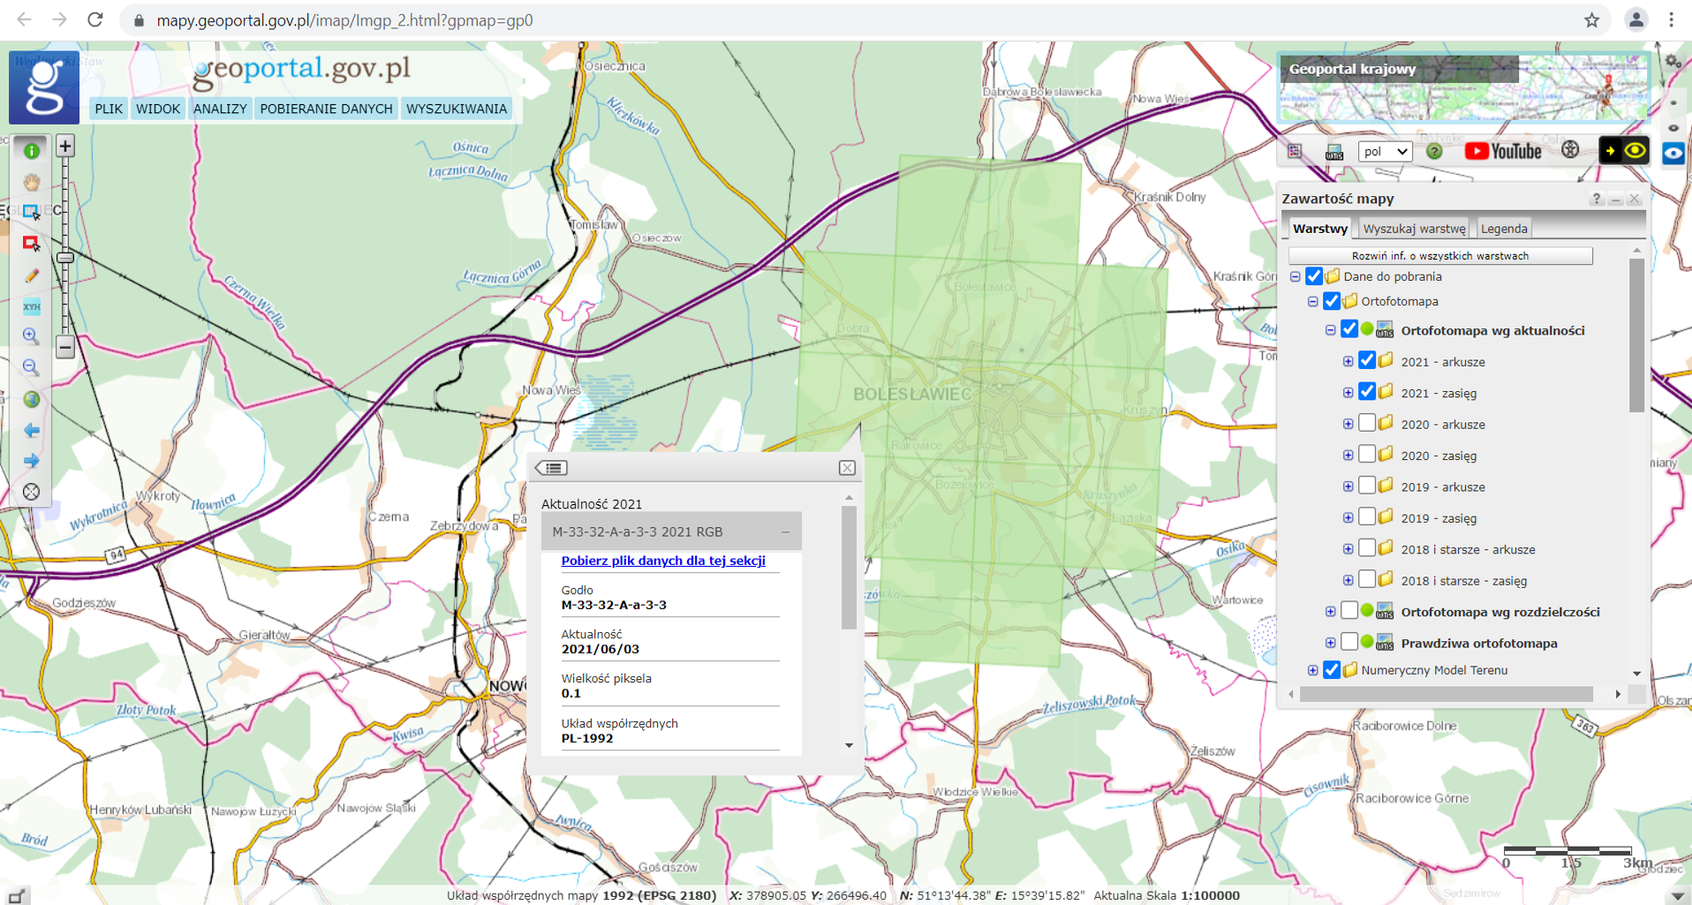Go to previous map view arrow
Viewport: 1692px width, 905px height.
tap(32, 431)
